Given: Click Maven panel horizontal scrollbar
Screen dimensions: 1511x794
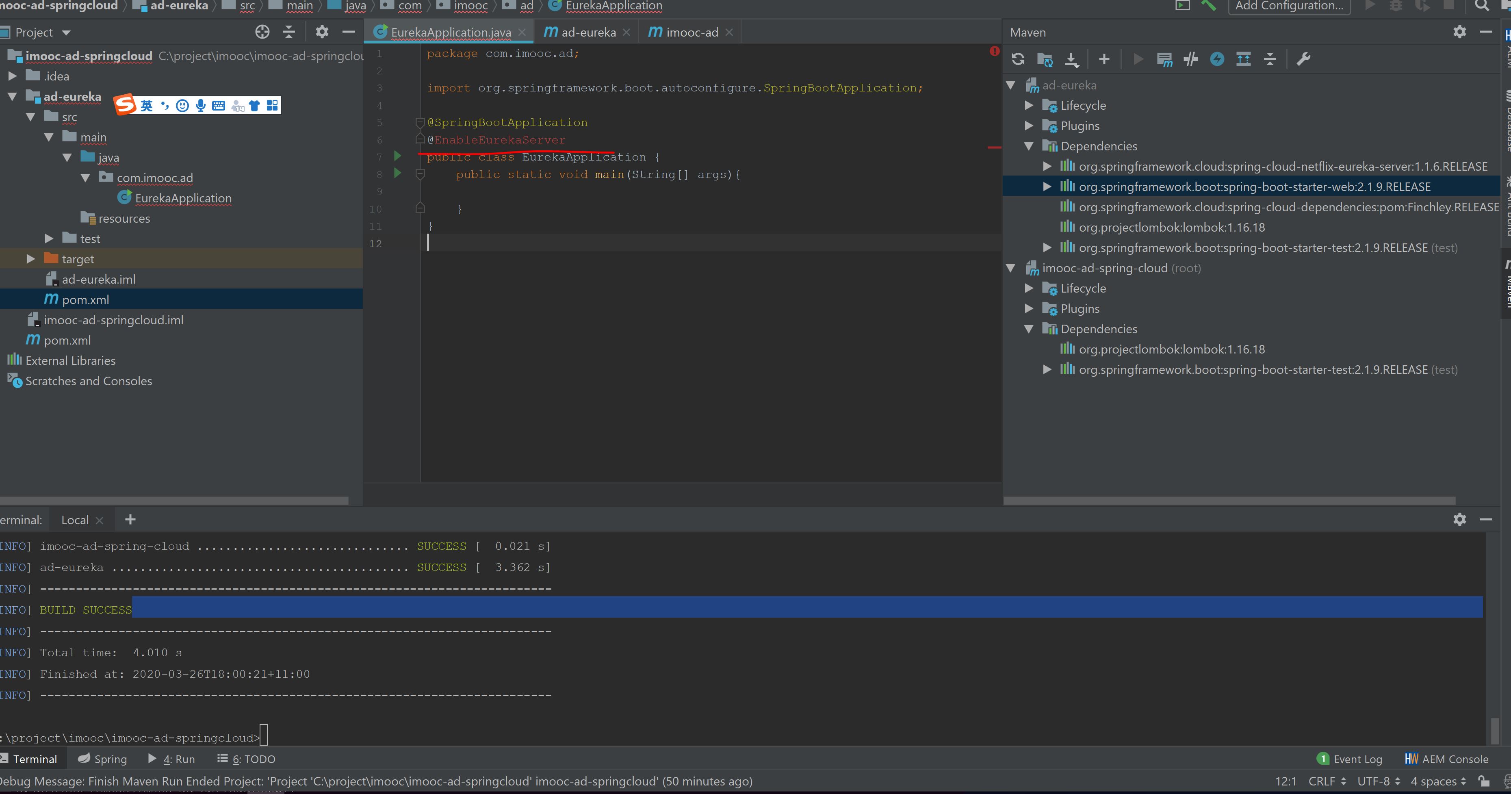Looking at the screenshot, I should pos(1229,501).
